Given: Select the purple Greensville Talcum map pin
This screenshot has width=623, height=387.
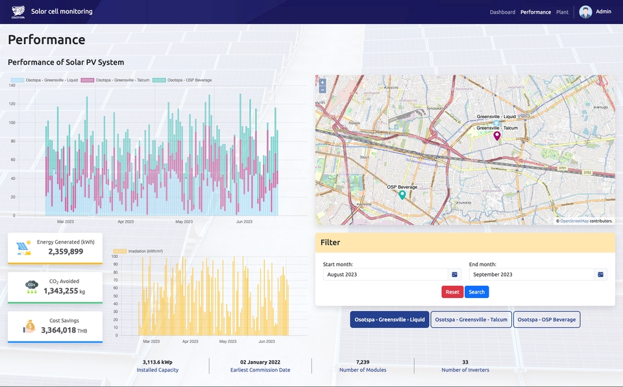Looking at the screenshot, I should coord(496,136).
